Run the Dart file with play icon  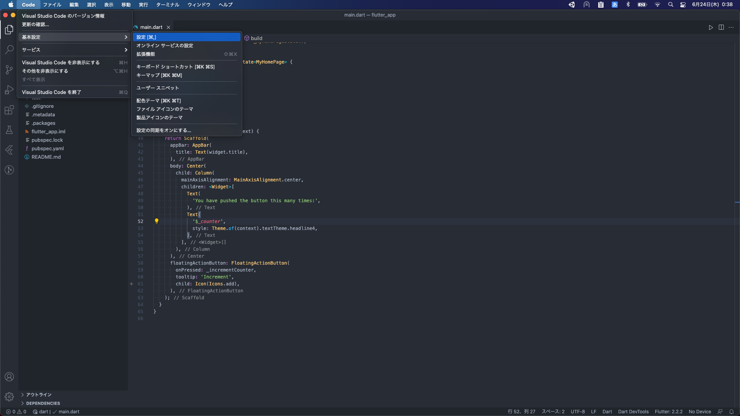click(x=711, y=27)
